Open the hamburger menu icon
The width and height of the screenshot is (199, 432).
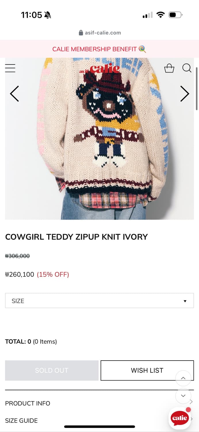(x=10, y=68)
